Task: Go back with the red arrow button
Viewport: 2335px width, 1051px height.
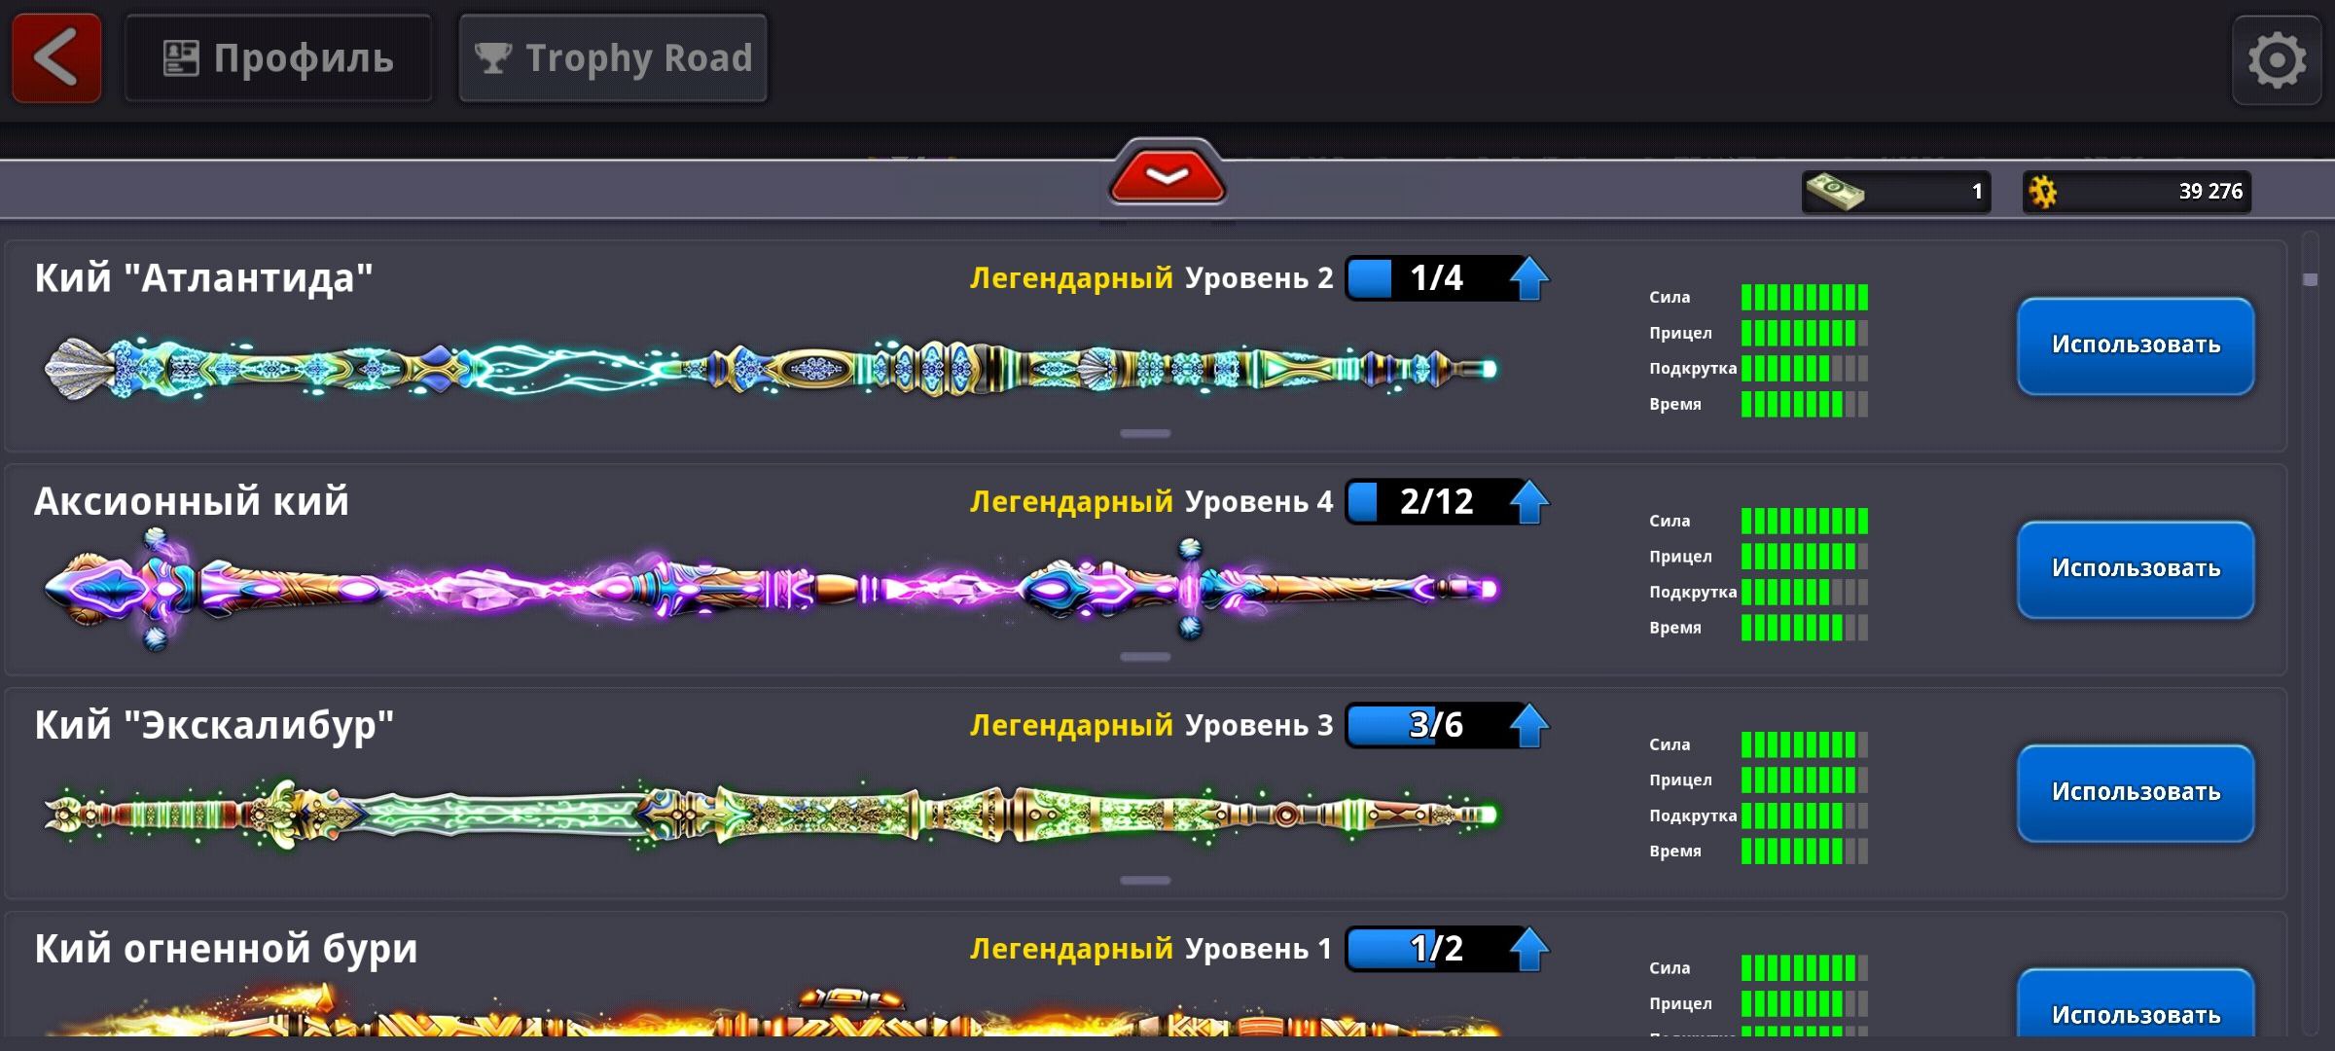Action: [56, 58]
